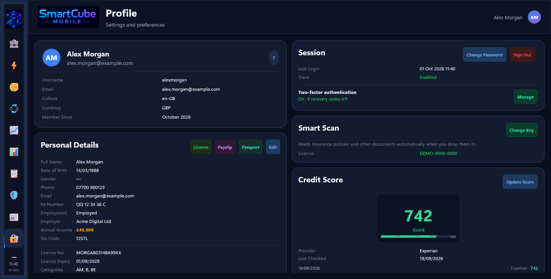Click the Update Score button
The height and width of the screenshot is (279, 551).
pyautogui.click(x=520, y=182)
